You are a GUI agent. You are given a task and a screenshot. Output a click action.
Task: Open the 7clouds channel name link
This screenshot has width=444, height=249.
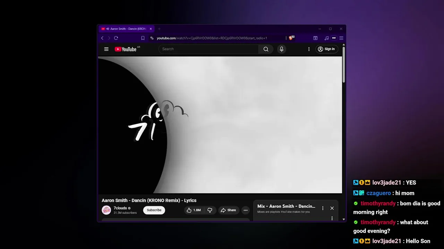tap(120, 208)
